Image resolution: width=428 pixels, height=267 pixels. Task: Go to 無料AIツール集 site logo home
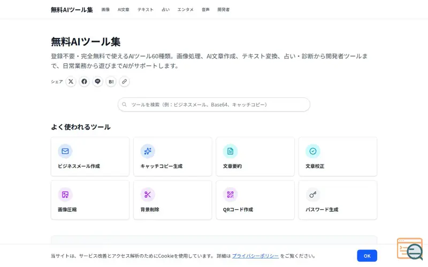pos(72,10)
